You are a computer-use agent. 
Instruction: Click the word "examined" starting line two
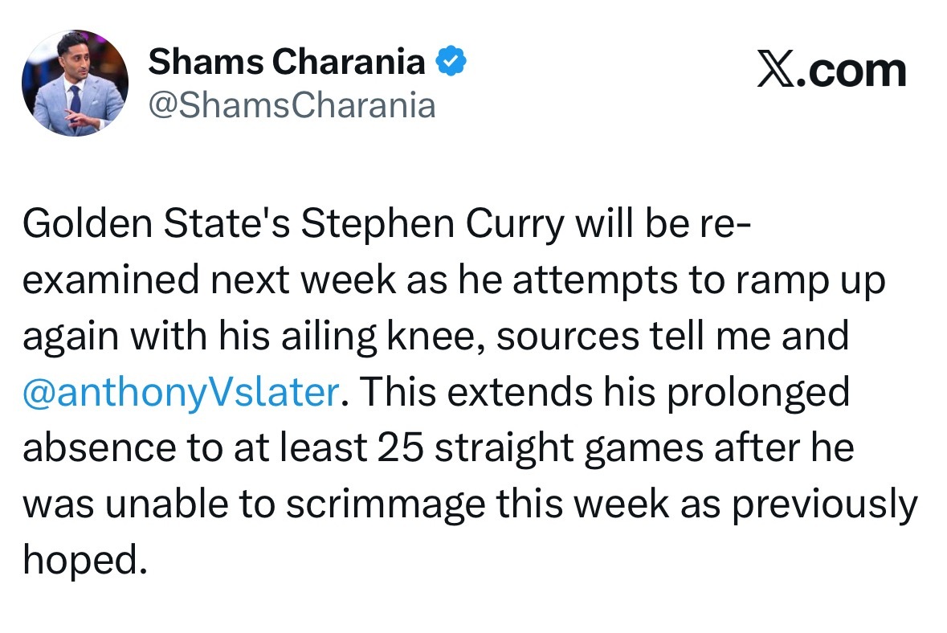pos(116,281)
